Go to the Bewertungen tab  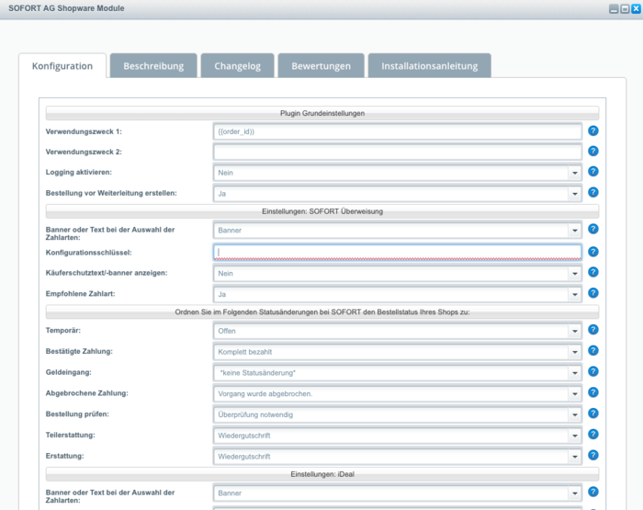321,65
